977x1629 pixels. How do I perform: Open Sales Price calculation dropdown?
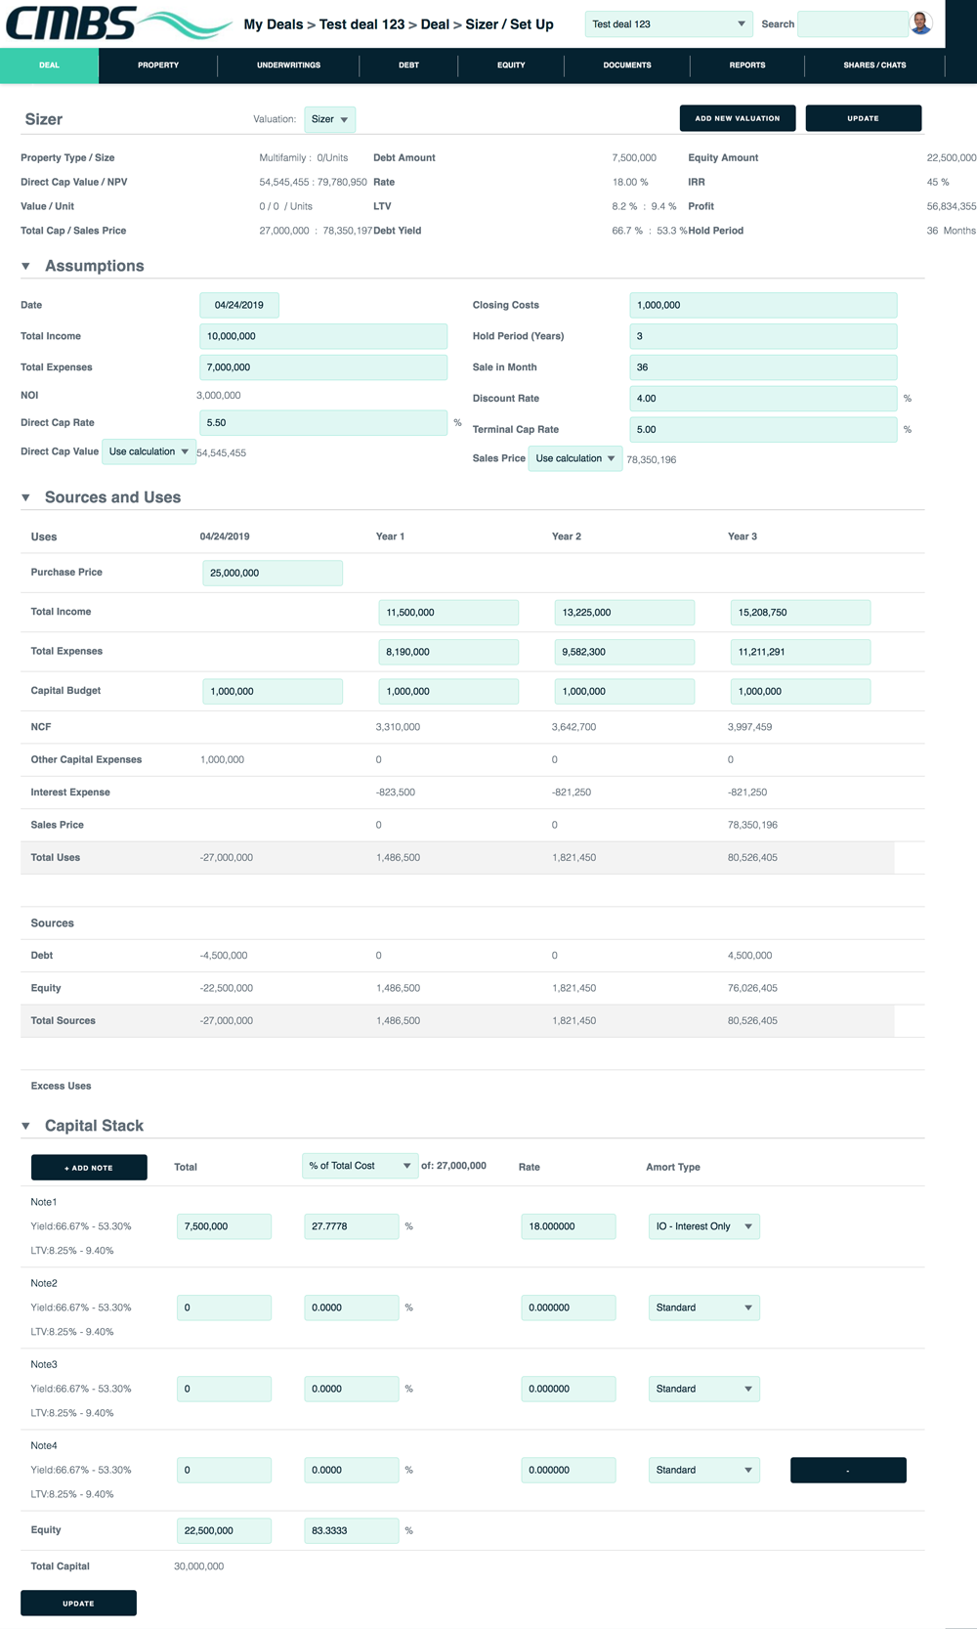[x=574, y=458]
